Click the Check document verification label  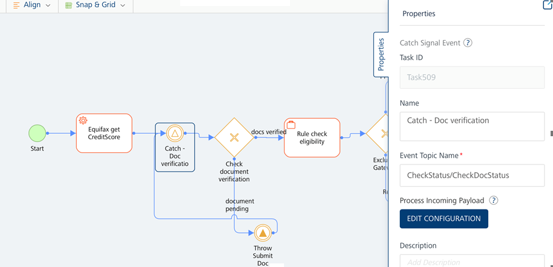[x=234, y=172]
